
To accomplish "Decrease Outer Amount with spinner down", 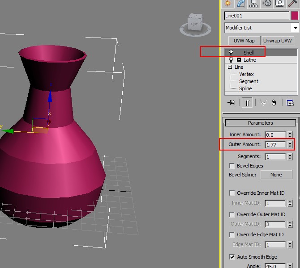I will pyautogui.click(x=290, y=147).
